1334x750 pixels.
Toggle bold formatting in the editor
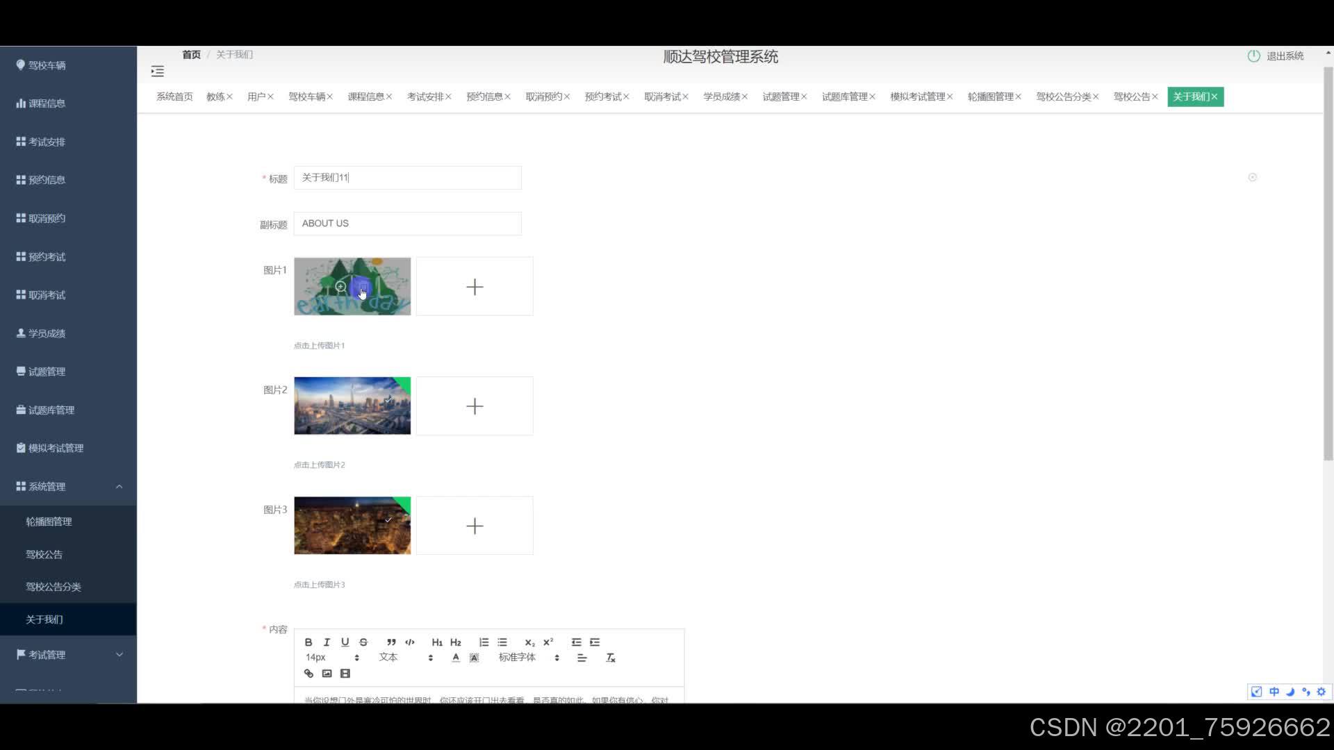pyautogui.click(x=308, y=642)
